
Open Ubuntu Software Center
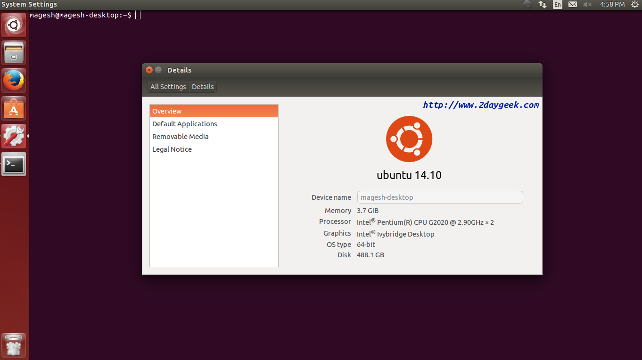click(14, 109)
